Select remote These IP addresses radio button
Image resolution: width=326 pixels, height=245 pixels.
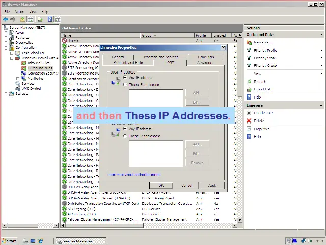[x=125, y=136]
